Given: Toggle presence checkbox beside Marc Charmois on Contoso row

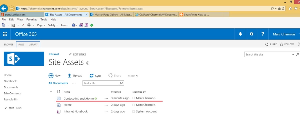Looking at the screenshot, I should (x=134, y=98).
